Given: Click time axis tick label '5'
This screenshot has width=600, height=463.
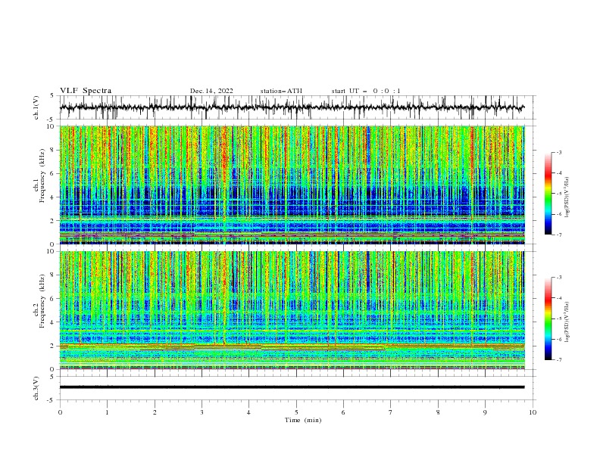Looking at the screenshot, I should [x=296, y=412].
